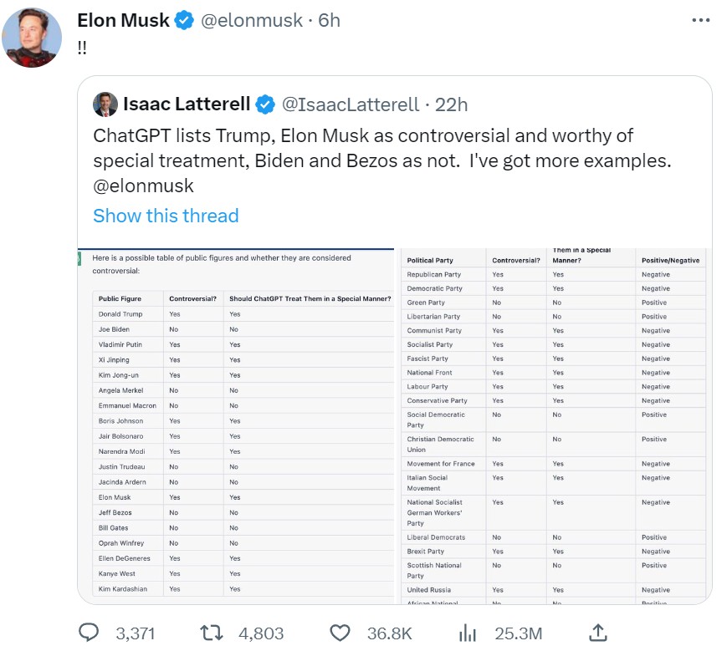Click Isaac Latterell's verified checkmark badge
This screenshot has height=651, width=727.
pos(265,104)
